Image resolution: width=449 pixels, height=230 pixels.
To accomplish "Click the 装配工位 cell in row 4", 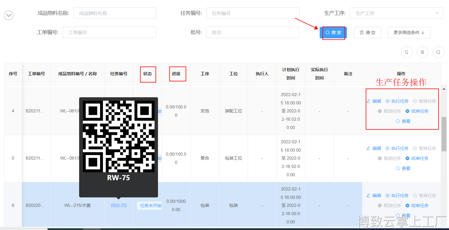I will 234,111.
